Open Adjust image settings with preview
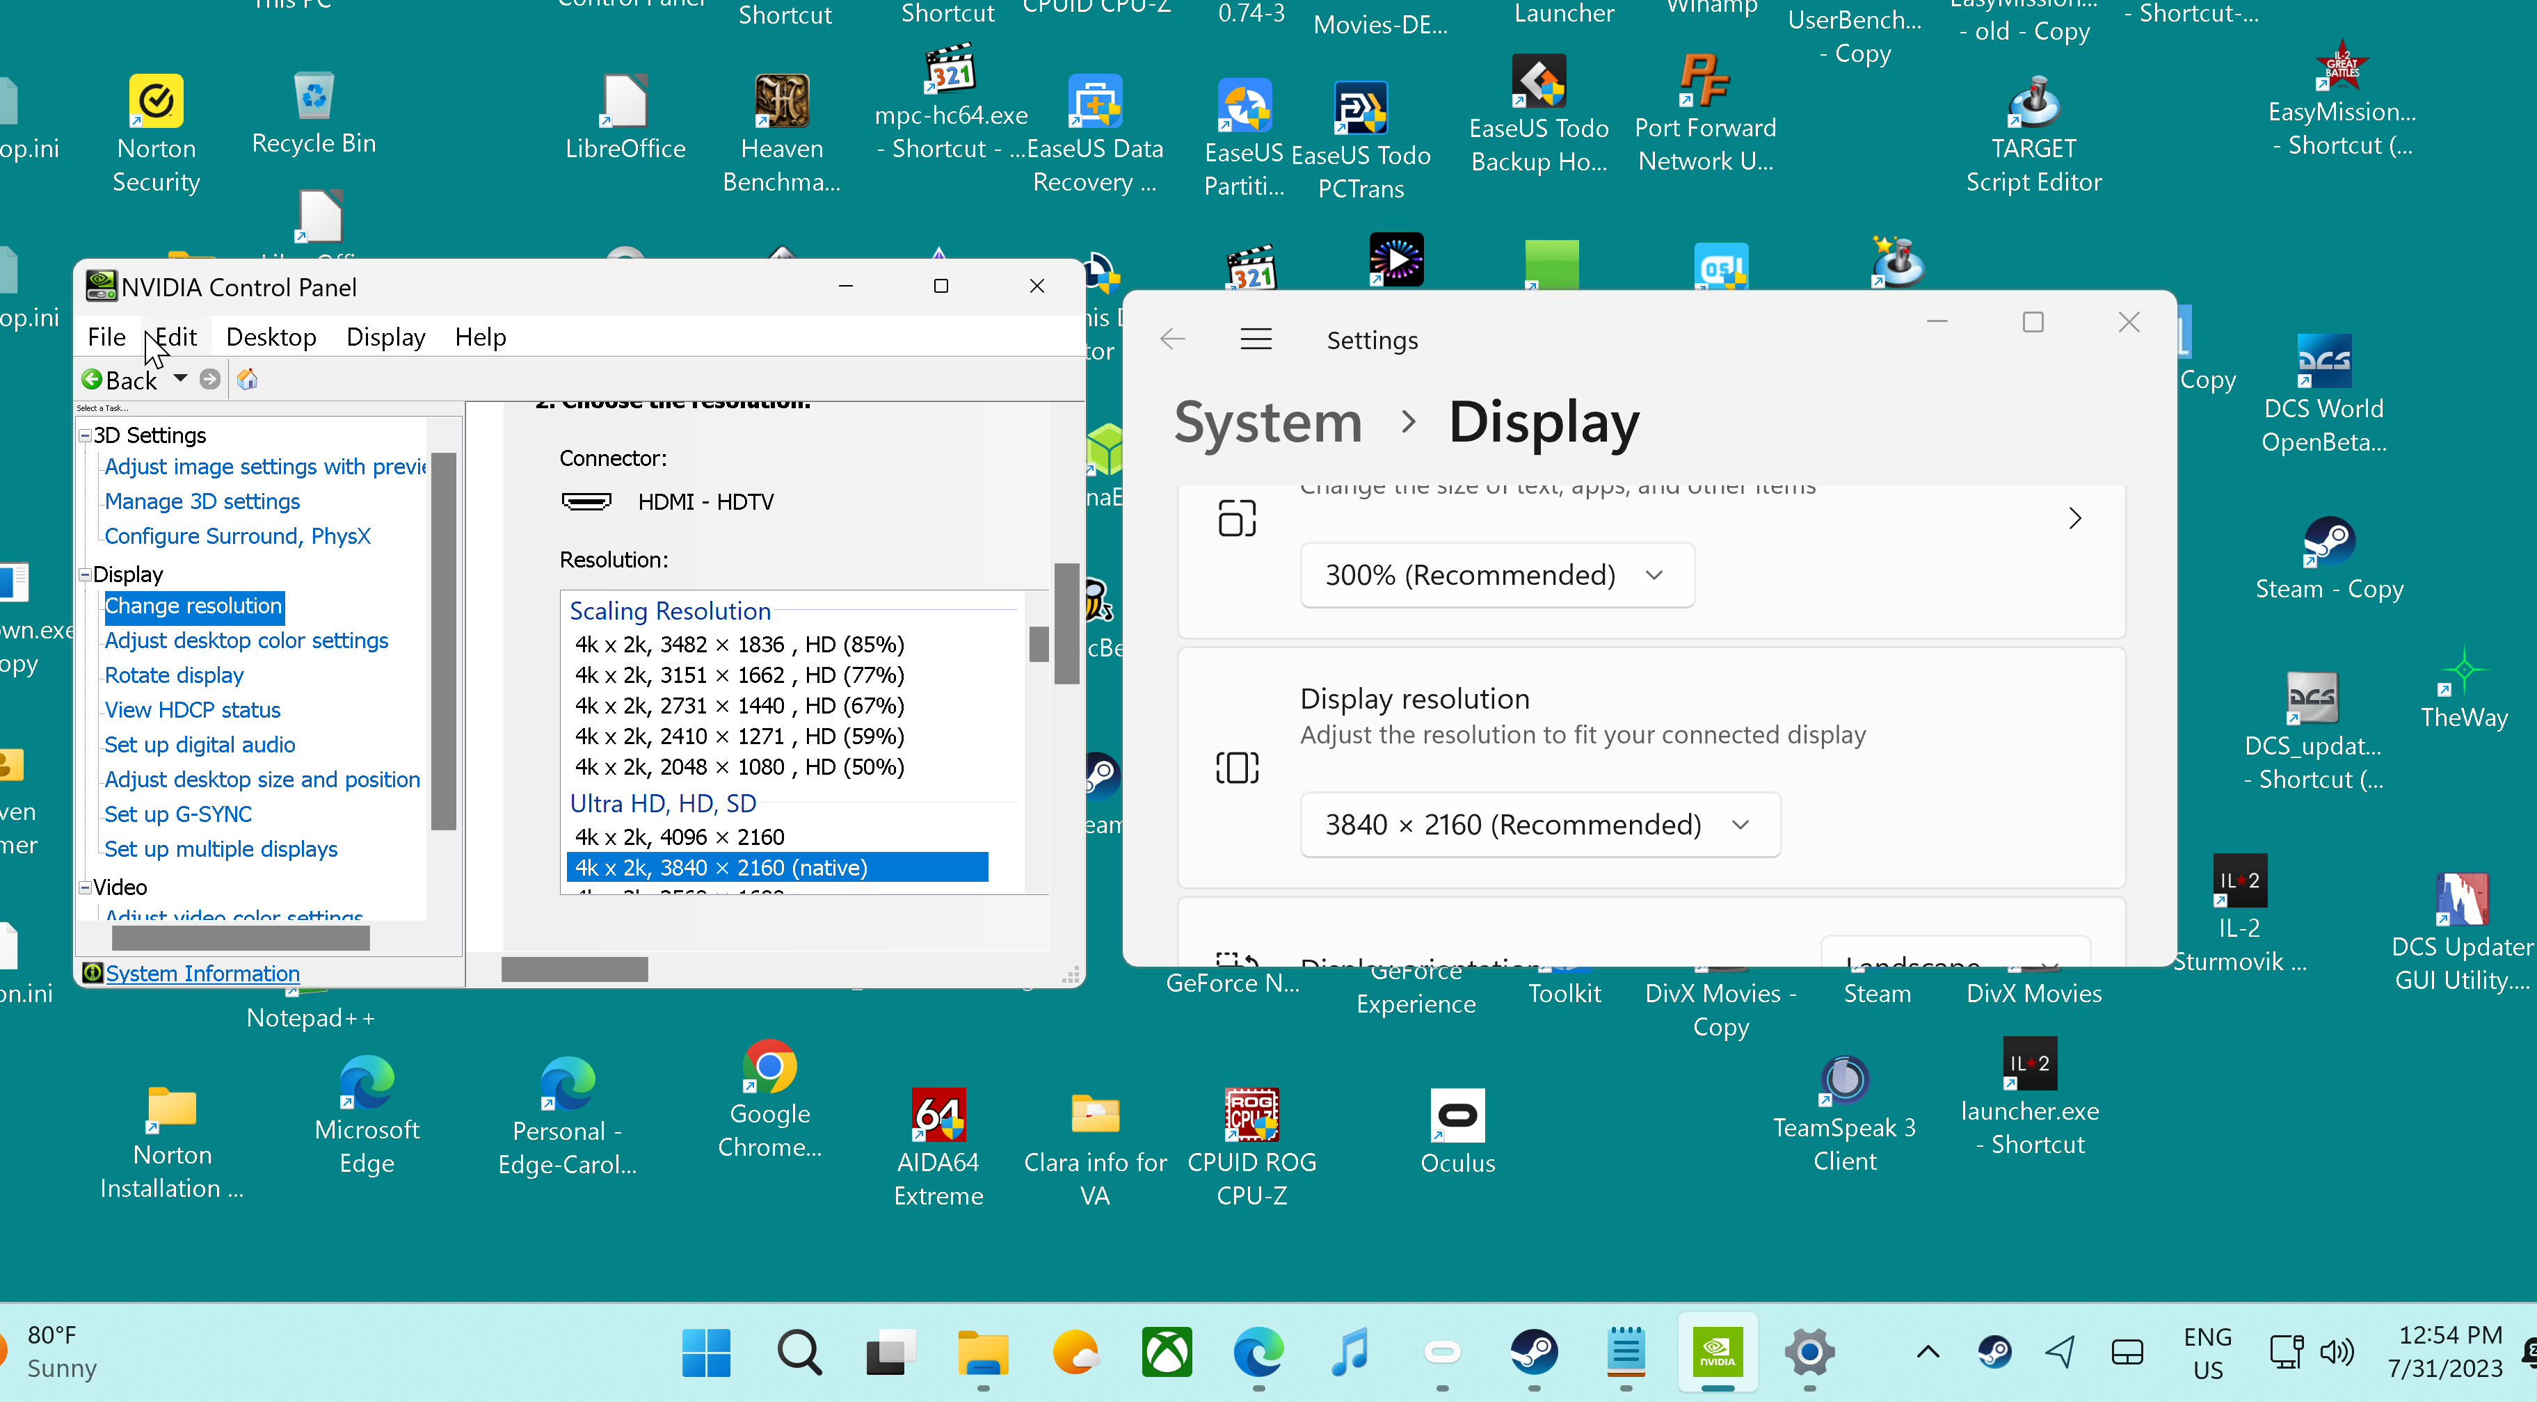The image size is (2537, 1402). (265, 467)
